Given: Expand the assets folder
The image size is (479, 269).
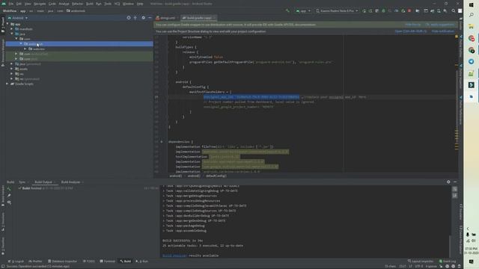Looking at the screenshot, I should click(x=12, y=69).
